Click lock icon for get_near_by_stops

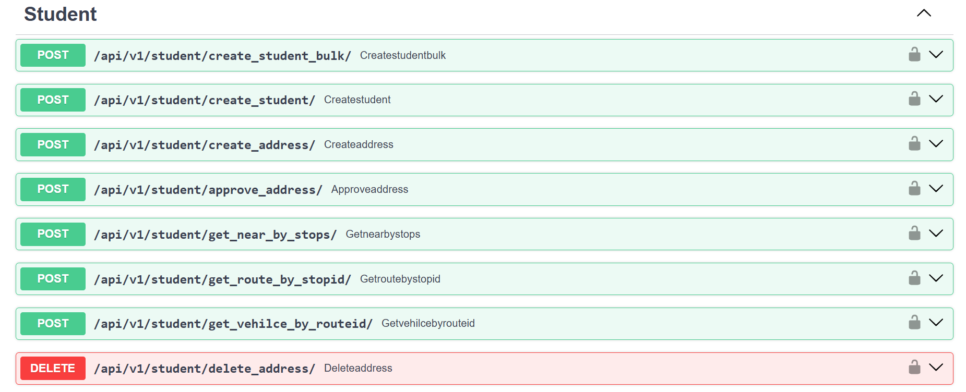point(914,234)
